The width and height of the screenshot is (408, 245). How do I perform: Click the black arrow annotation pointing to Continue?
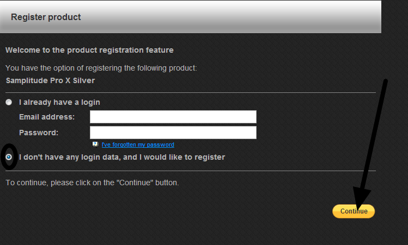[373, 141]
